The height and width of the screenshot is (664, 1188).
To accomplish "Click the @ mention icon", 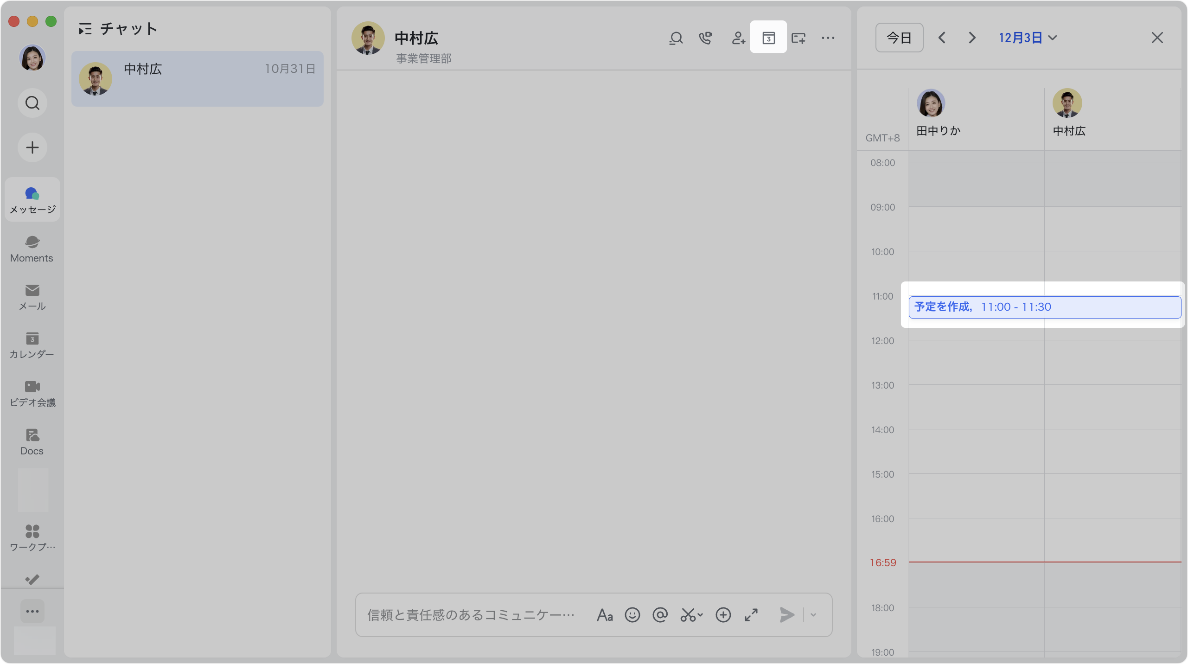I will [660, 615].
